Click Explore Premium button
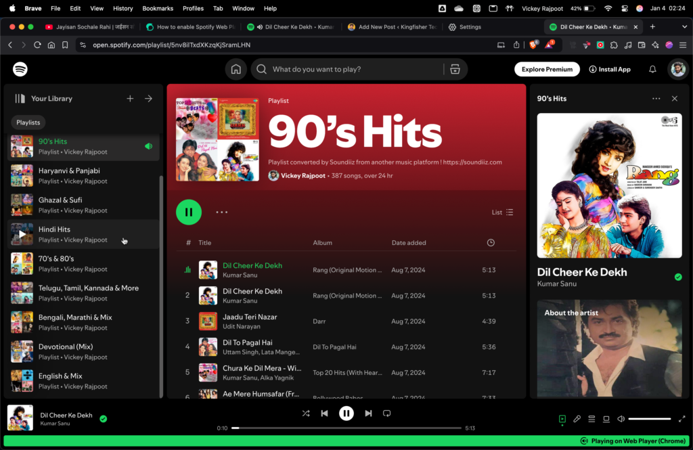 click(547, 70)
